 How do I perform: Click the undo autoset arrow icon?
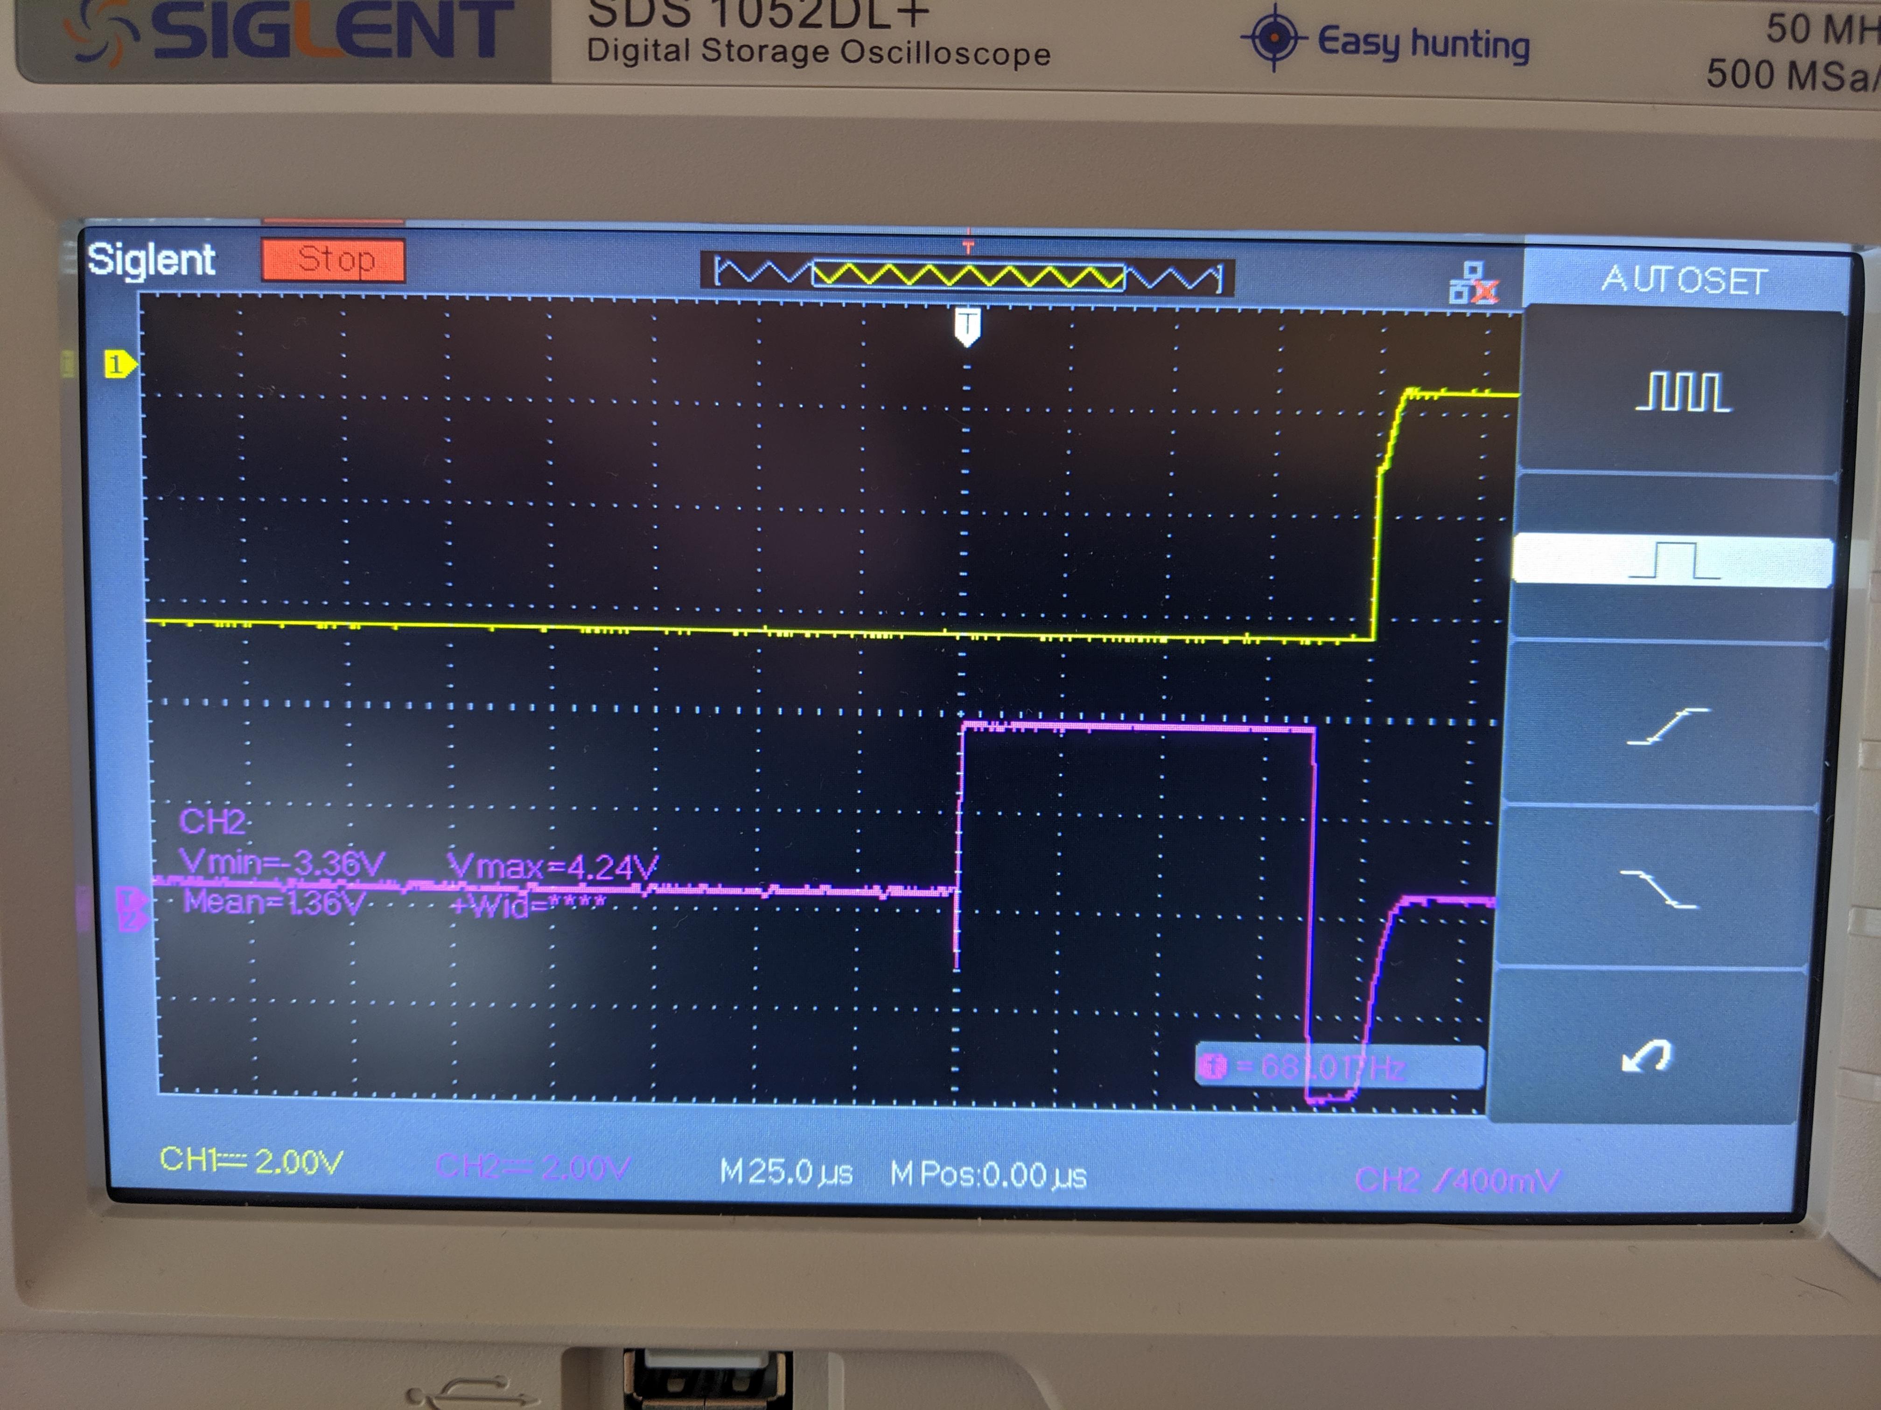click(x=1647, y=1056)
